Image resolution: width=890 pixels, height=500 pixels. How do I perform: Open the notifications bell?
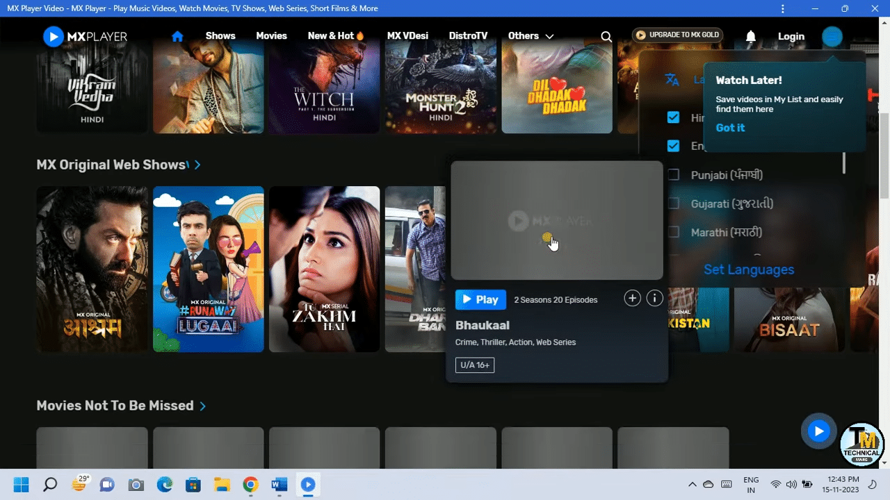(x=751, y=36)
